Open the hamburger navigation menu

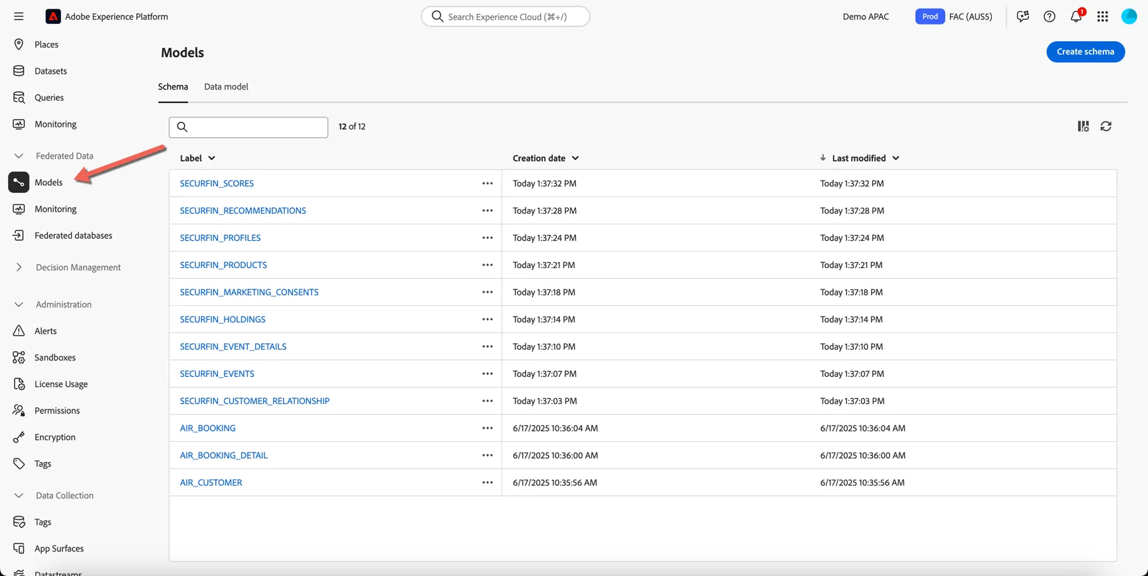[x=19, y=17]
